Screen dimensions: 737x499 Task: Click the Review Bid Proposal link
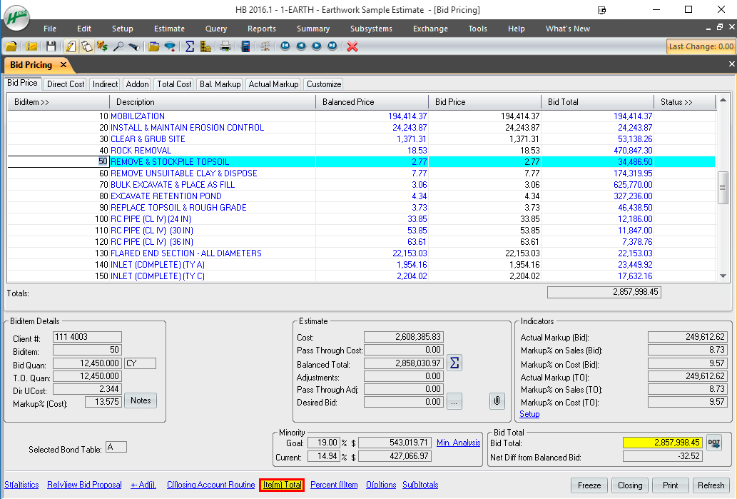click(x=84, y=485)
